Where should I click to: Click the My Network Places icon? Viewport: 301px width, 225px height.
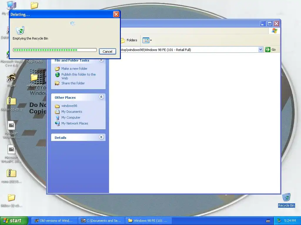coord(57,123)
